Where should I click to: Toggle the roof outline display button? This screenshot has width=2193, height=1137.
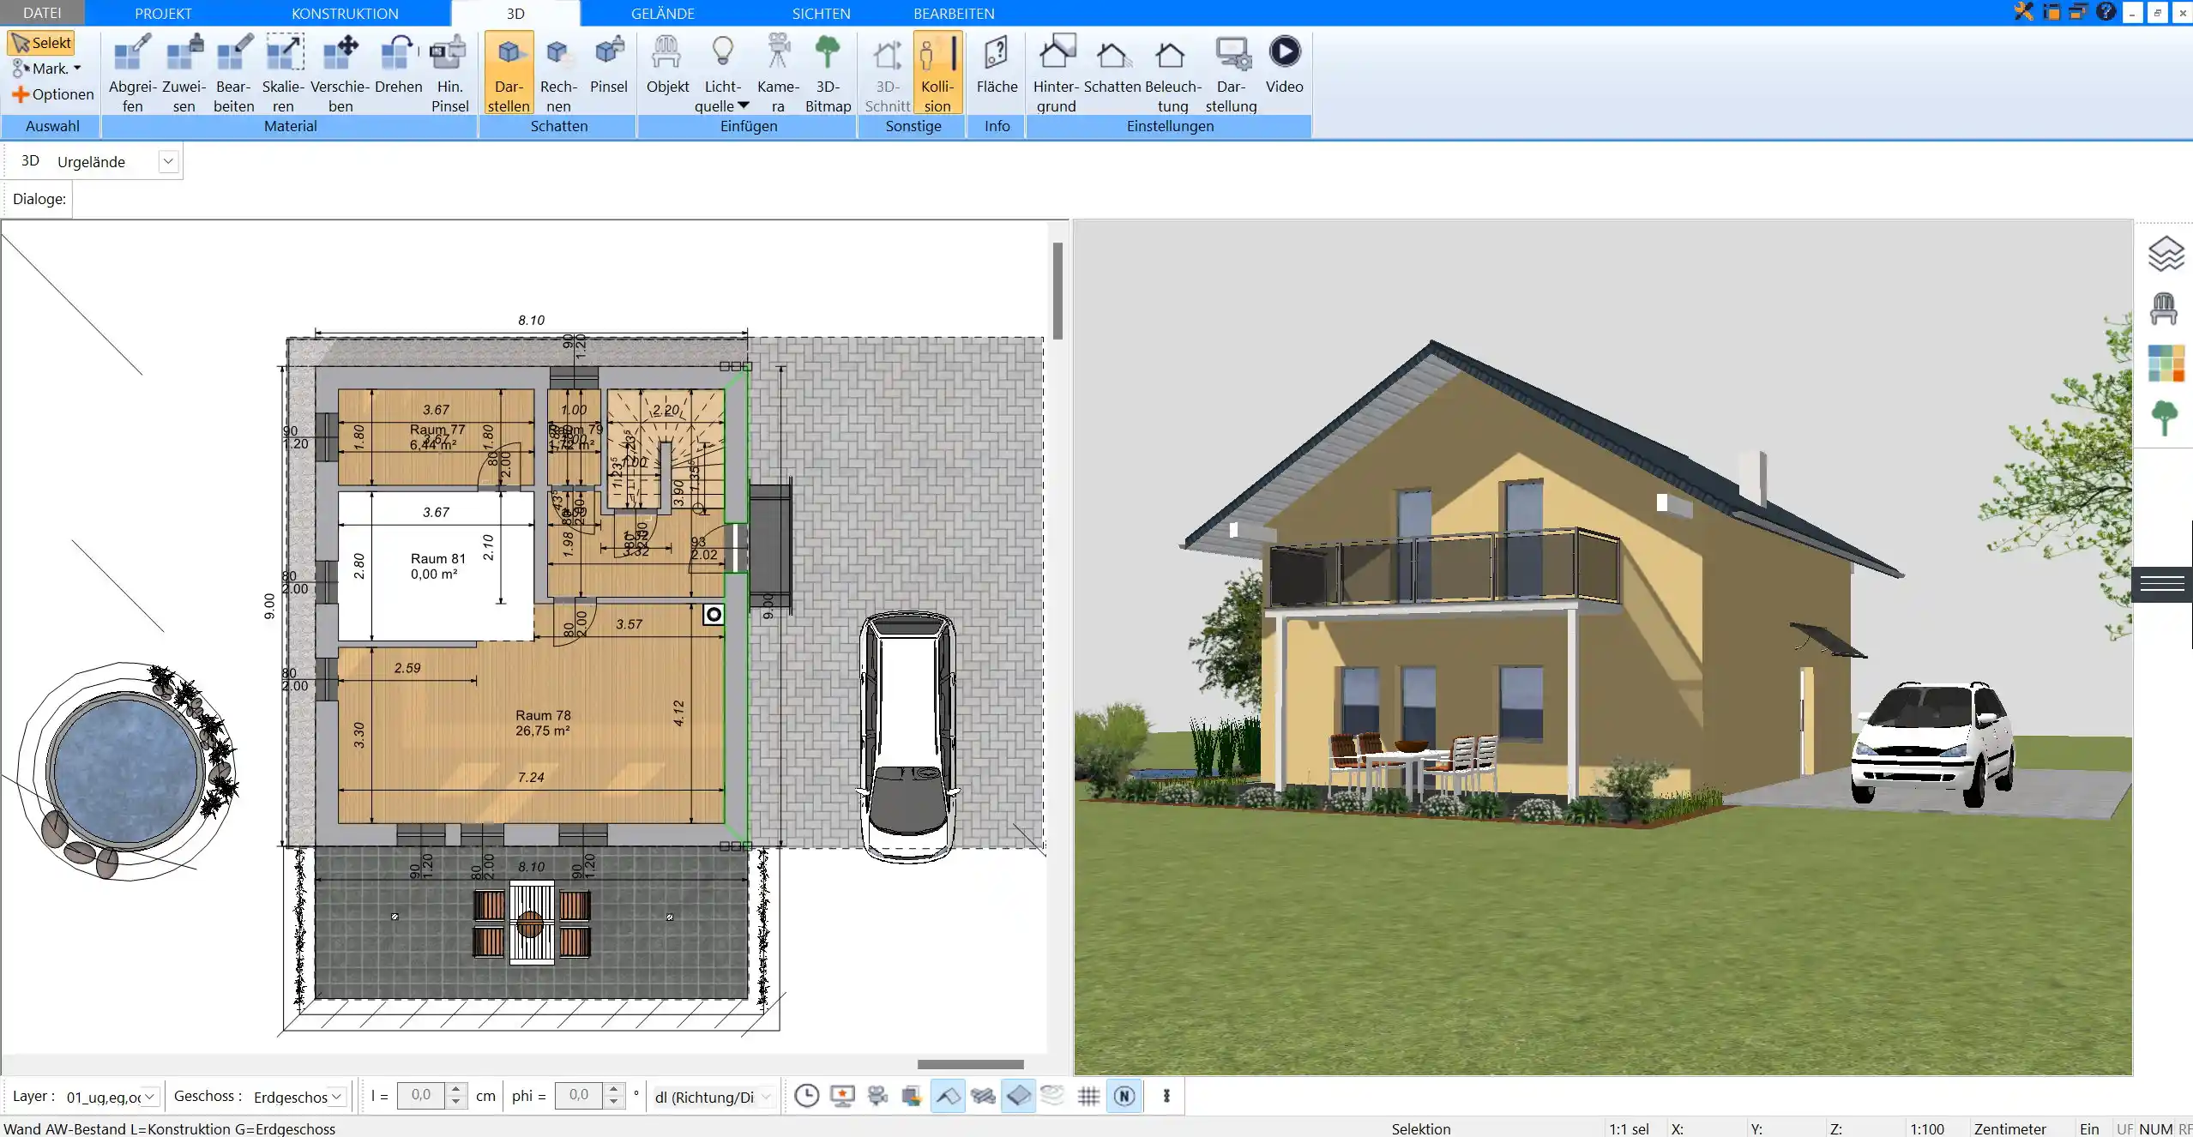[948, 1095]
